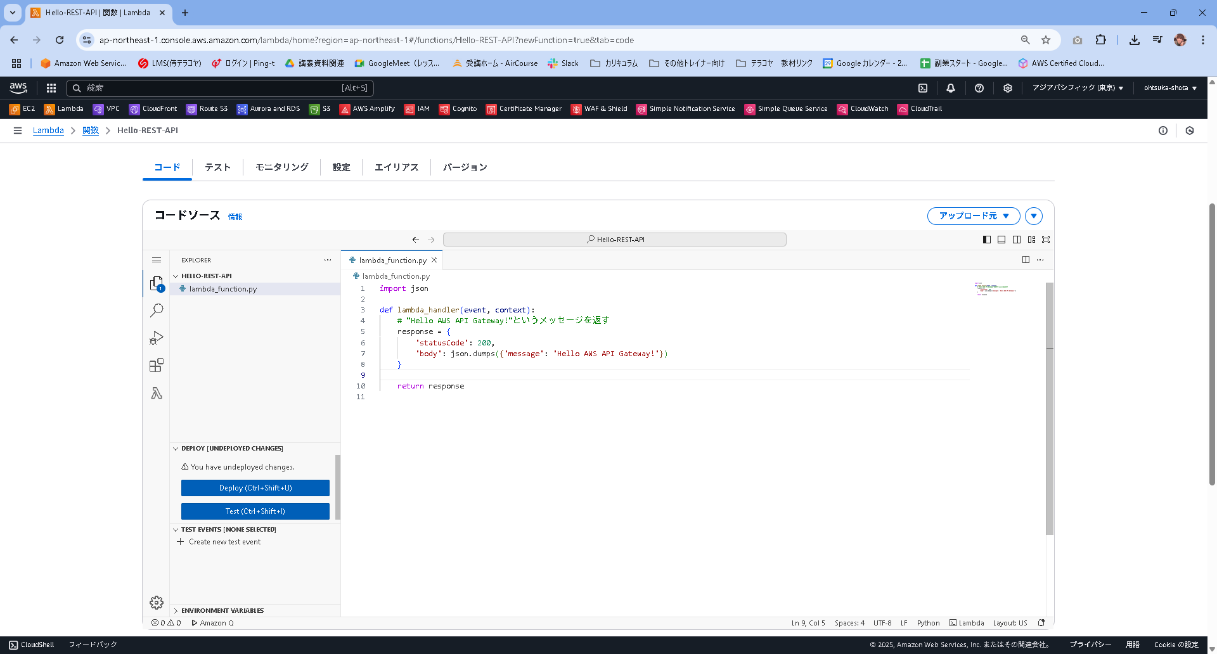Screen dimensions: 1217x654
Task: Select the Explorer icon in the editor sidebar
Action: pyautogui.click(x=157, y=283)
